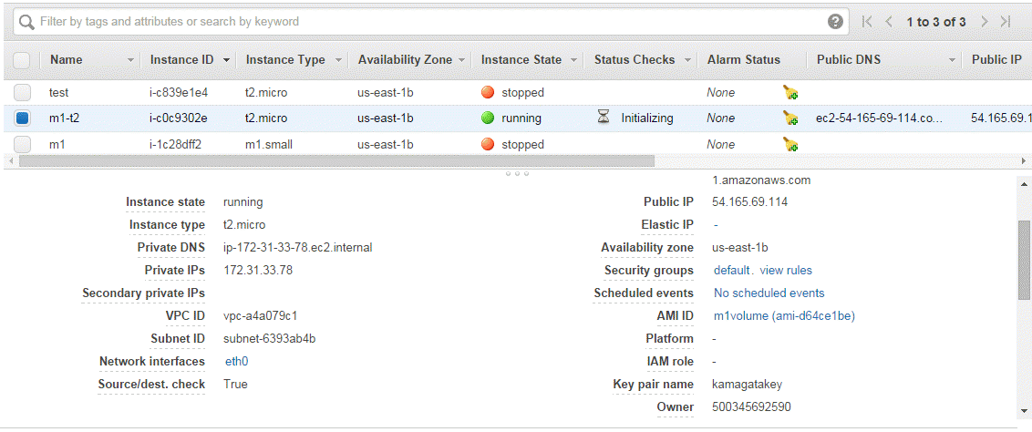1032x432 pixels.
Task: Create alarm icon for m1 instance
Action: click(790, 145)
